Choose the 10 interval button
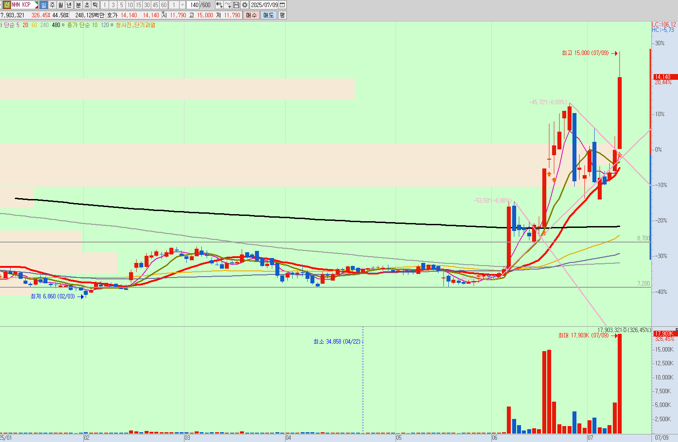This screenshot has width=678, height=442. [130, 5]
